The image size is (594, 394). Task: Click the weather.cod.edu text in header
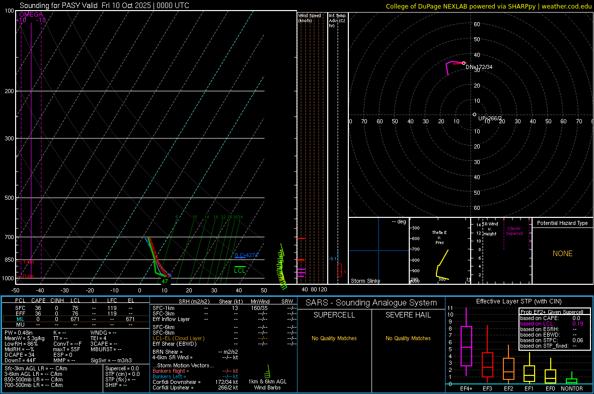(567, 6)
